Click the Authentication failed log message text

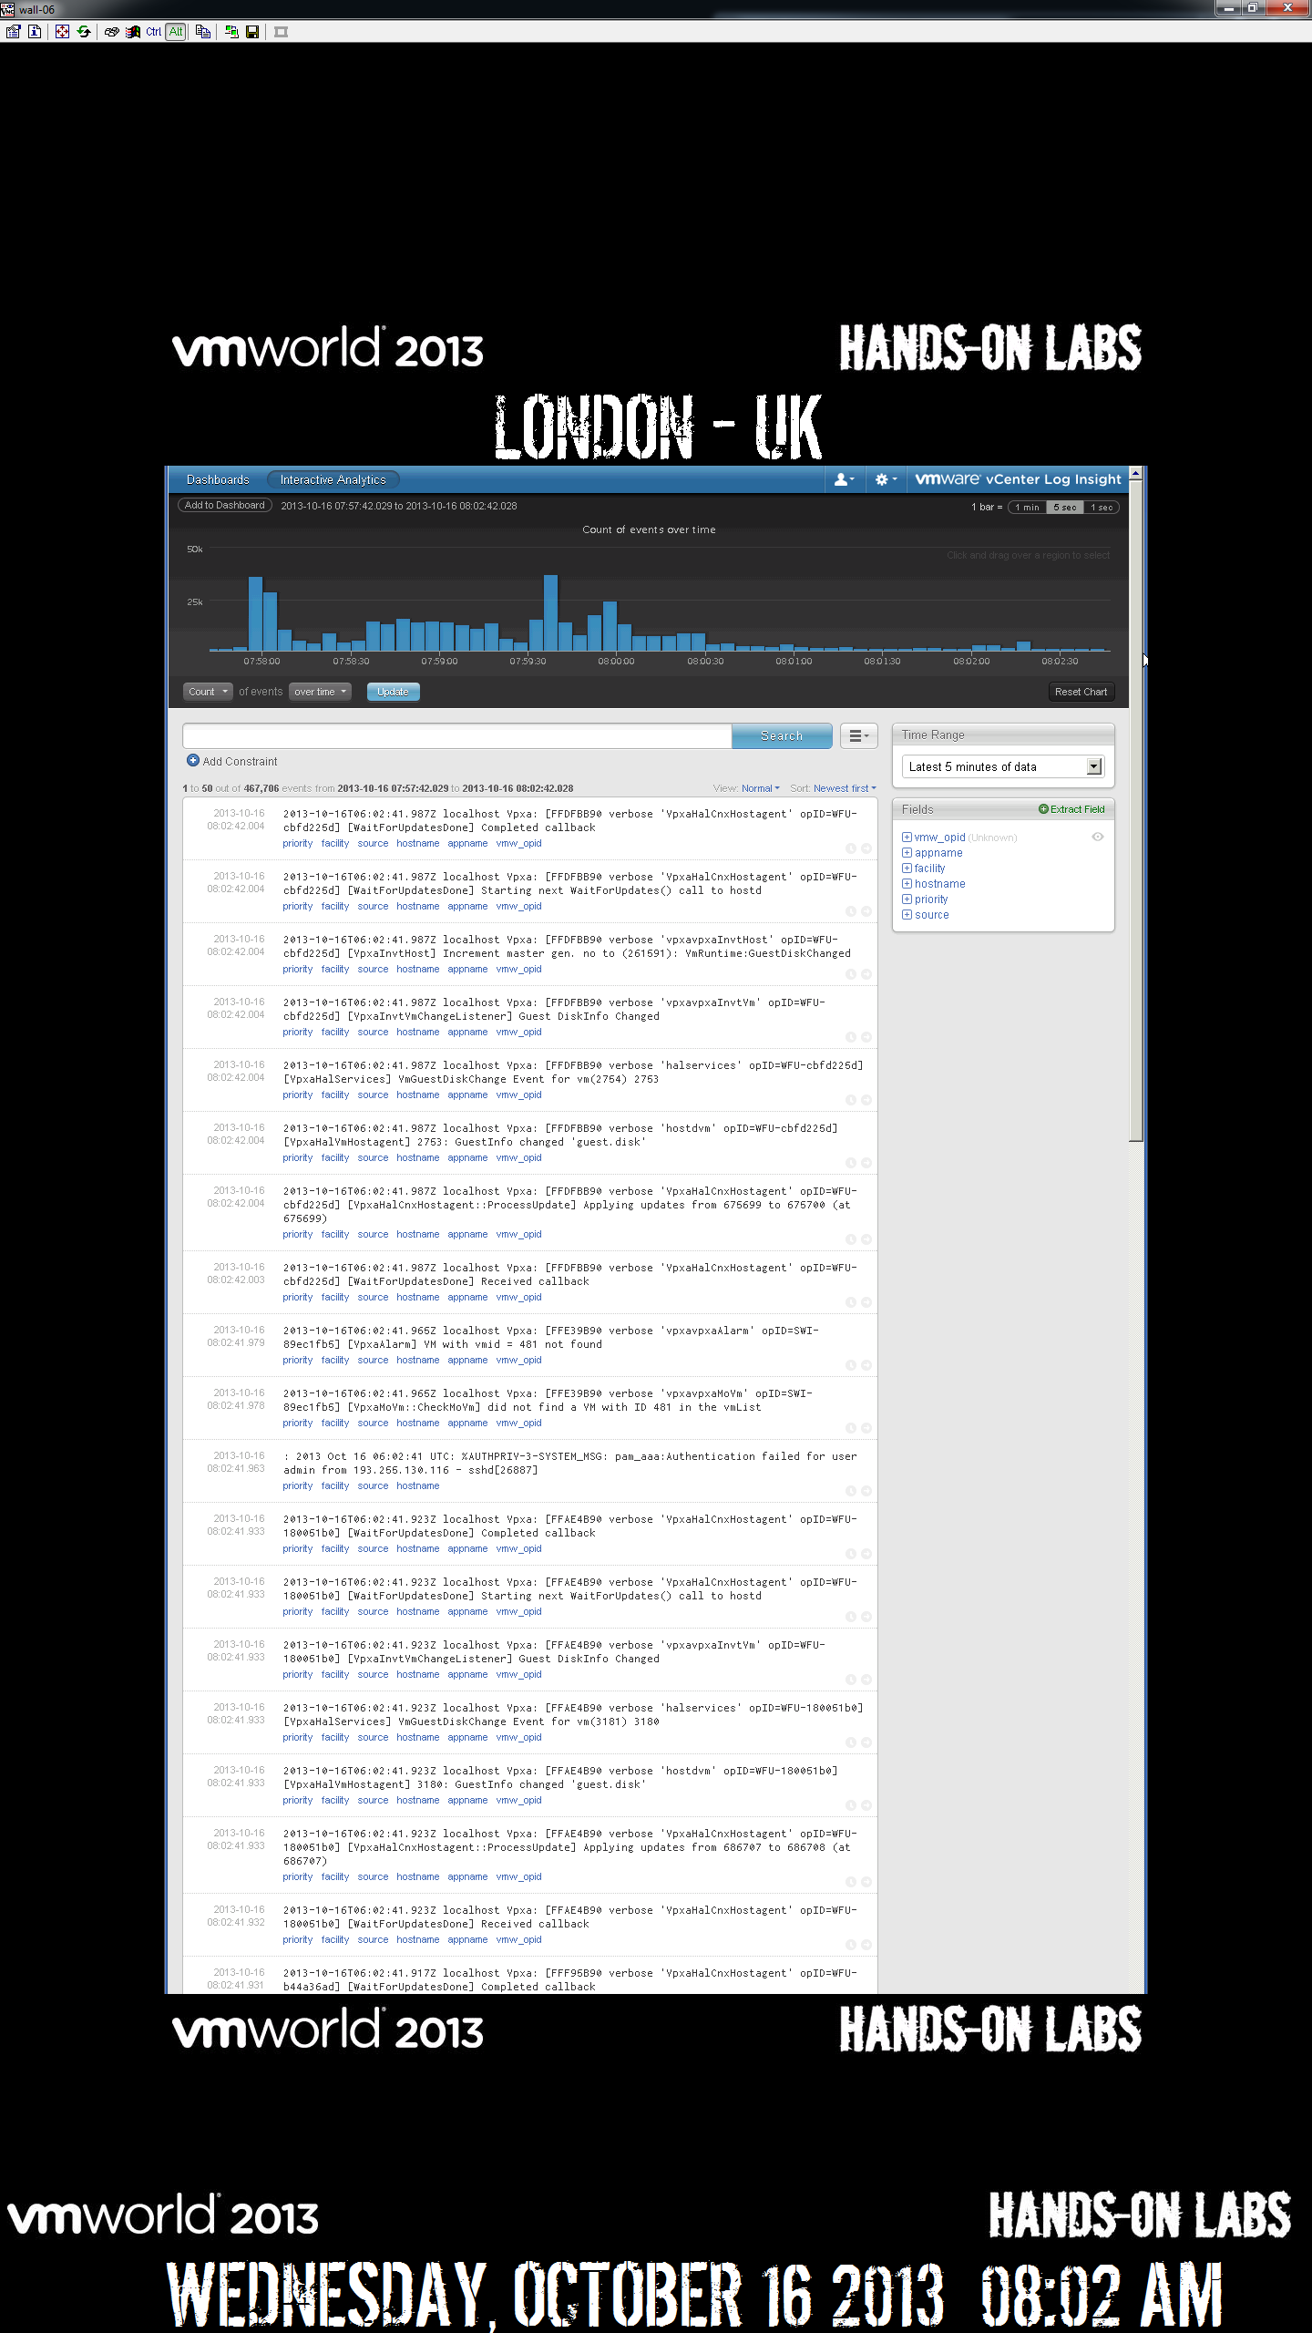[569, 1463]
